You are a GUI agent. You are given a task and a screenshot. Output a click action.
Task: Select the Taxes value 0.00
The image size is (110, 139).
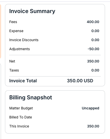click(x=95, y=70)
